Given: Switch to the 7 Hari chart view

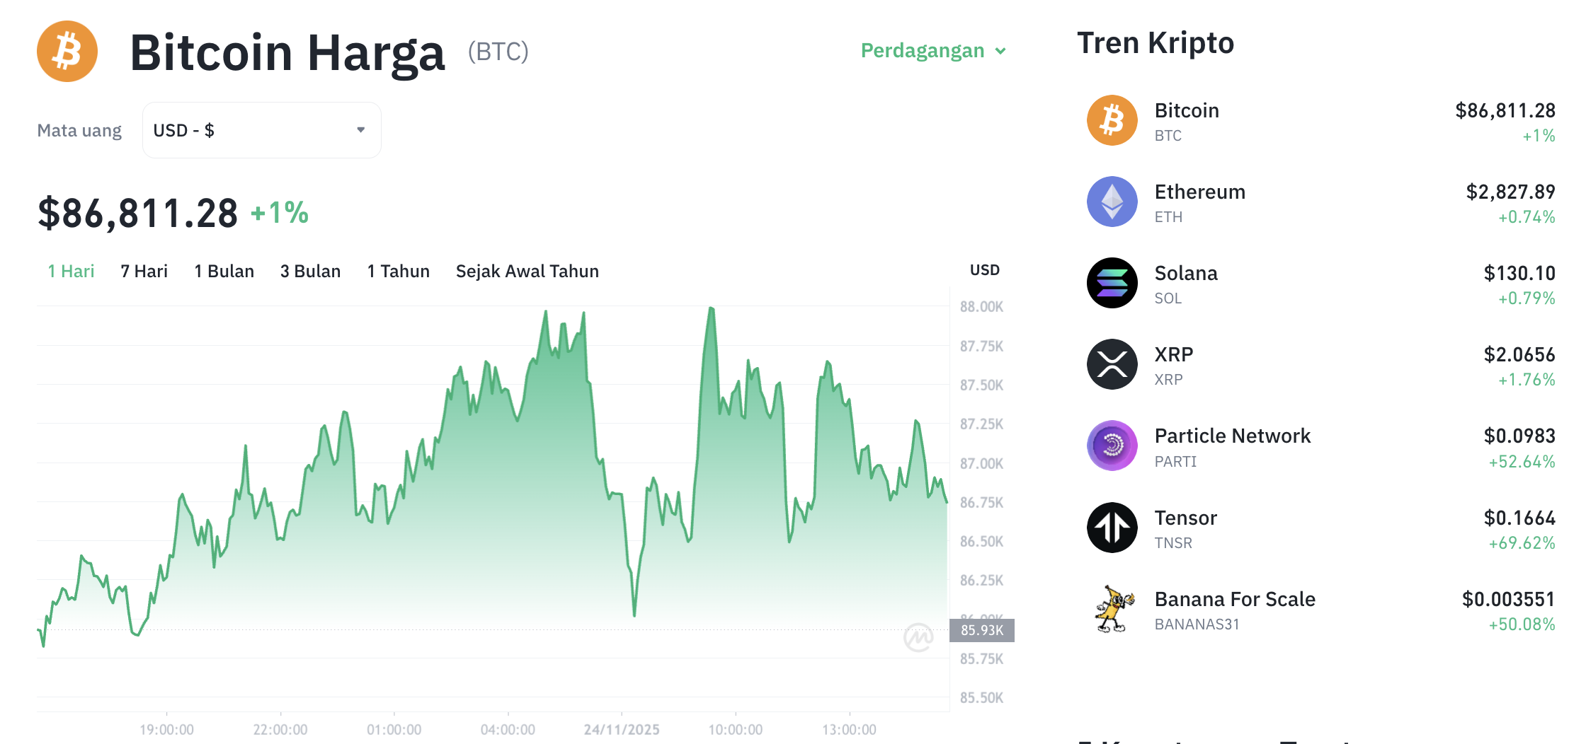Looking at the screenshot, I should click(144, 271).
